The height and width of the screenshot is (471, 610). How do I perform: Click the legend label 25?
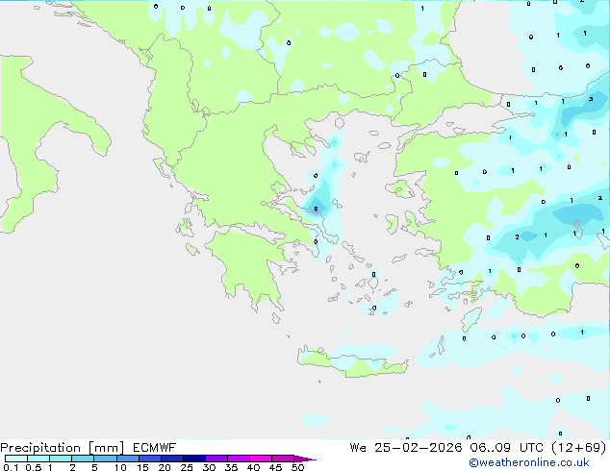coord(187,467)
